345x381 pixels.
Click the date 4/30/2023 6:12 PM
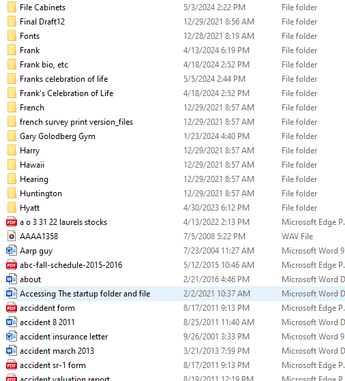[x=216, y=208]
